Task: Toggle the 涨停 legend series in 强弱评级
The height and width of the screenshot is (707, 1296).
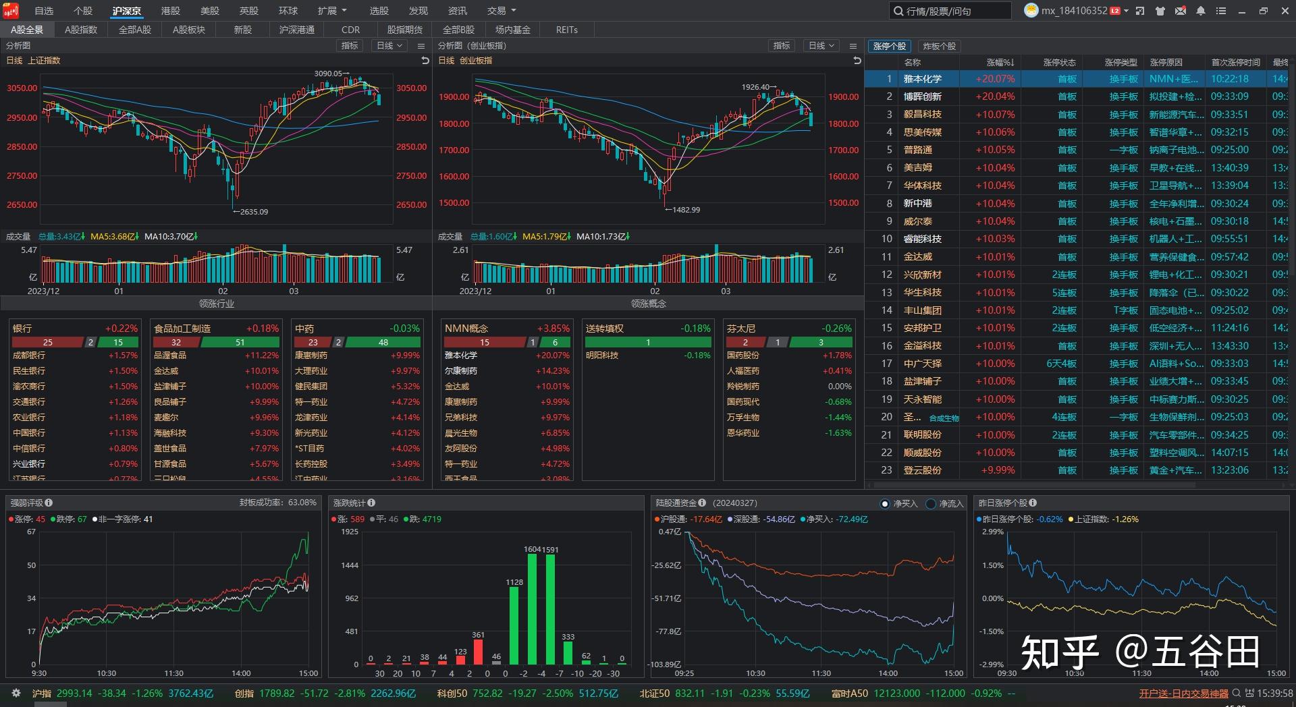Action: coord(27,519)
